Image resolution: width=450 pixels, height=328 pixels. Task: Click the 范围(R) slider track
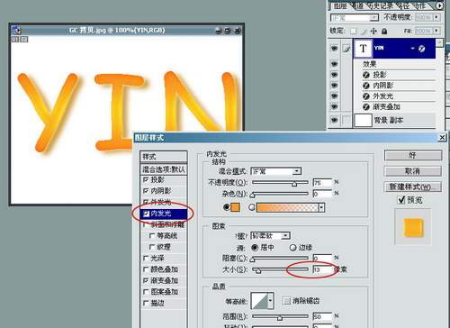280,316
